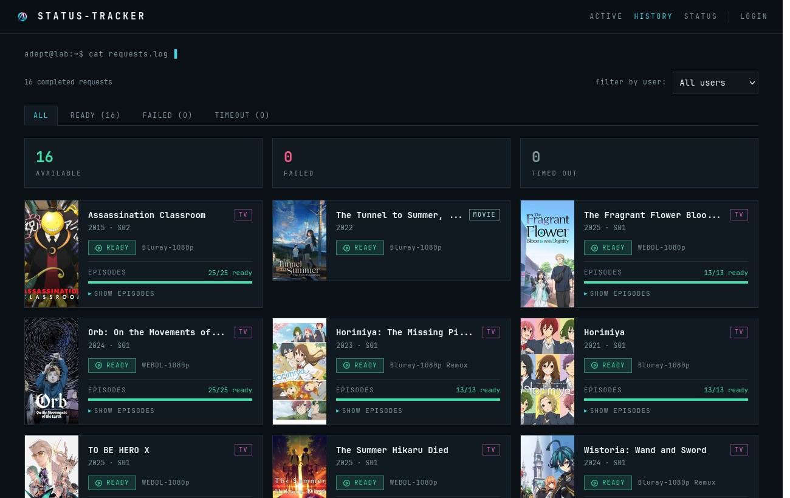
Task: Click the TV tag on Assassination Classroom
Action: [243, 214]
